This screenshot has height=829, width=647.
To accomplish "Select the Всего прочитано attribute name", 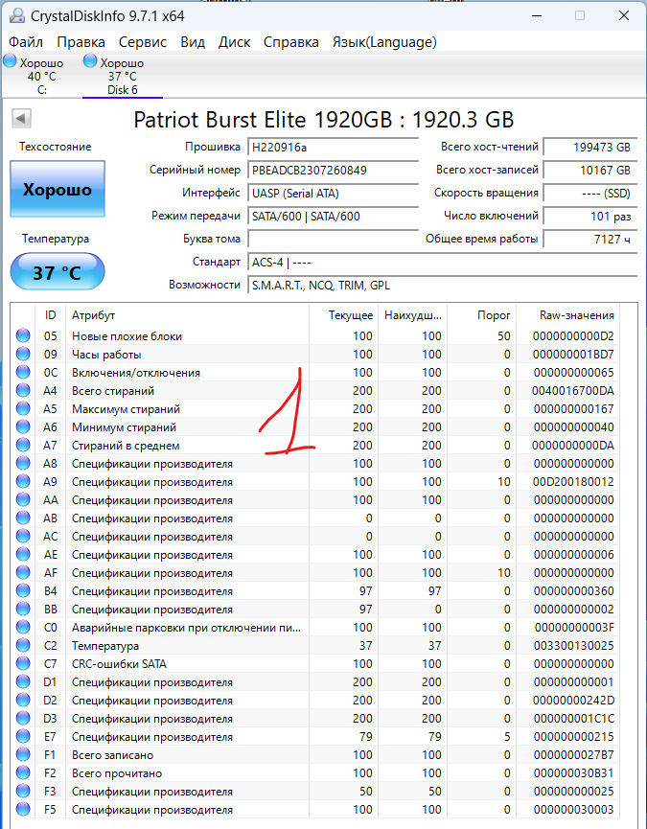I will click(x=117, y=773).
